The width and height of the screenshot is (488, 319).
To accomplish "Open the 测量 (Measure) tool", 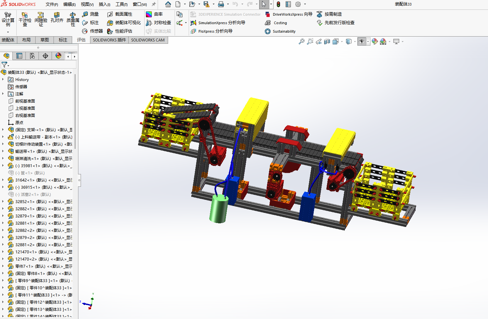I will point(90,14).
